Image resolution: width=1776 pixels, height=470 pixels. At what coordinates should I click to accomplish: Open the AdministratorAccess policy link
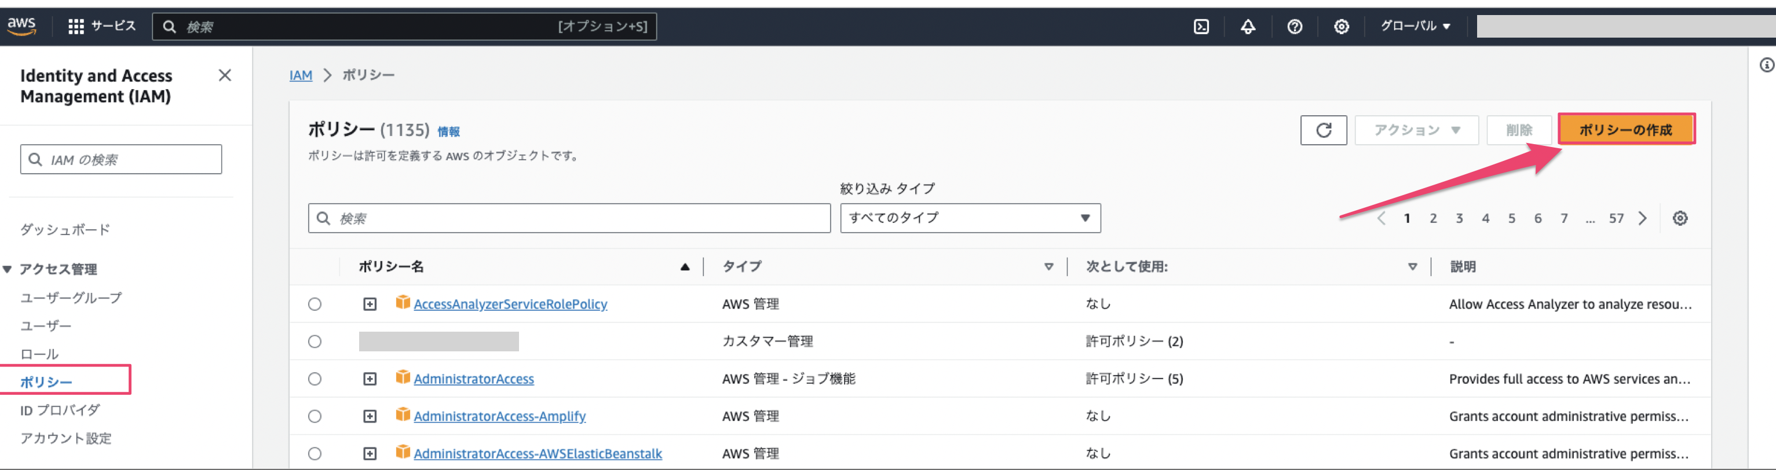click(474, 379)
